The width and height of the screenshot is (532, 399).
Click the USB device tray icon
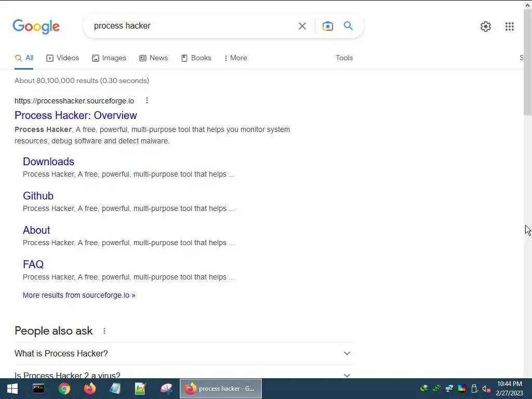pos(474,389)
